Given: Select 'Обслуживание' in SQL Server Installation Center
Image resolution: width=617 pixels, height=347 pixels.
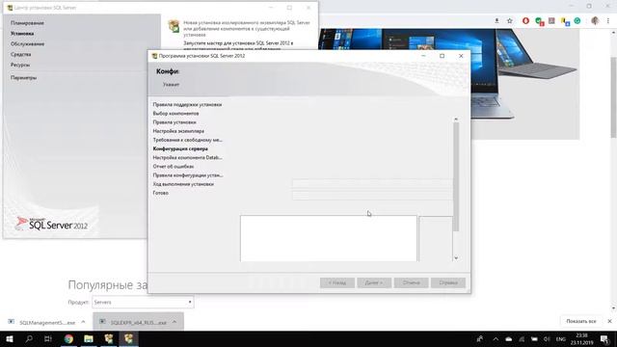Looking at the screenshot, I should pyautogui.click(x=27, y=43).
